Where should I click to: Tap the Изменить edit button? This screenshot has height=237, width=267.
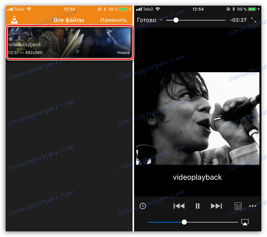pos(113,20)
